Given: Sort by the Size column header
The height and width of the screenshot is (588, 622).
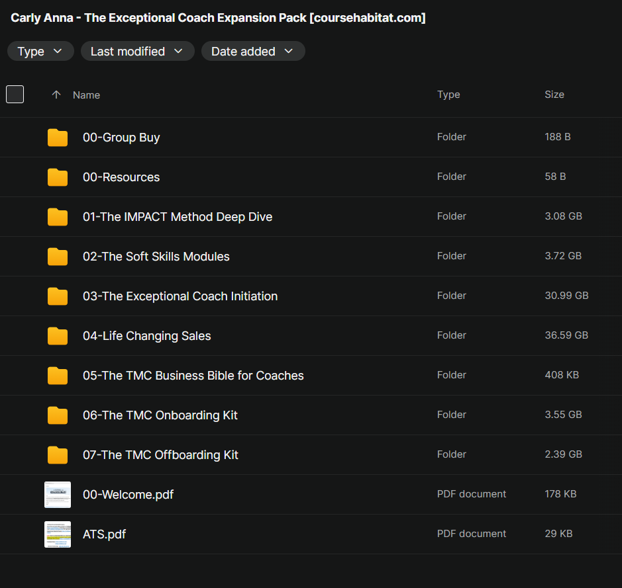Looking at the screenshot, I should 554,94.
